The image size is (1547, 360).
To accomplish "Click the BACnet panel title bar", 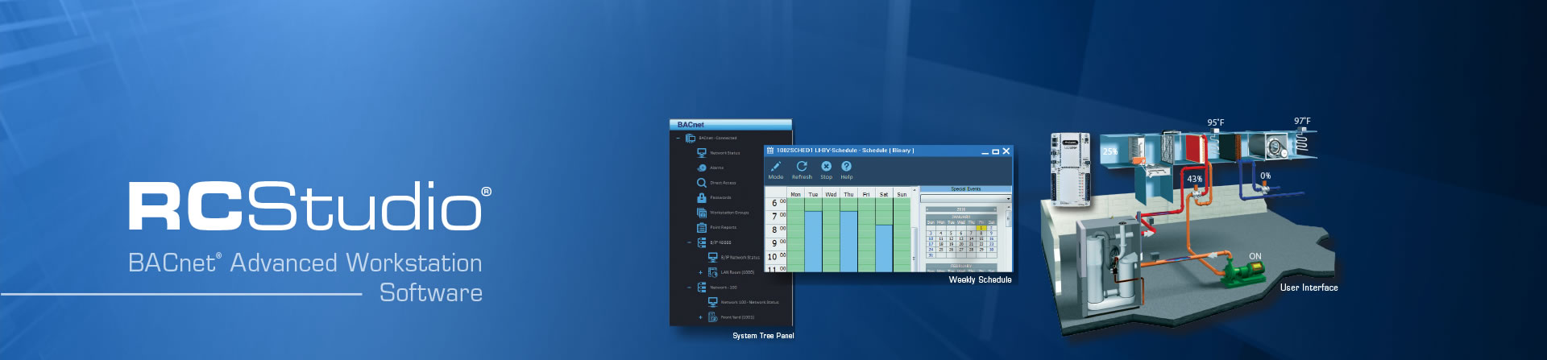I will (x=731, y=125).
